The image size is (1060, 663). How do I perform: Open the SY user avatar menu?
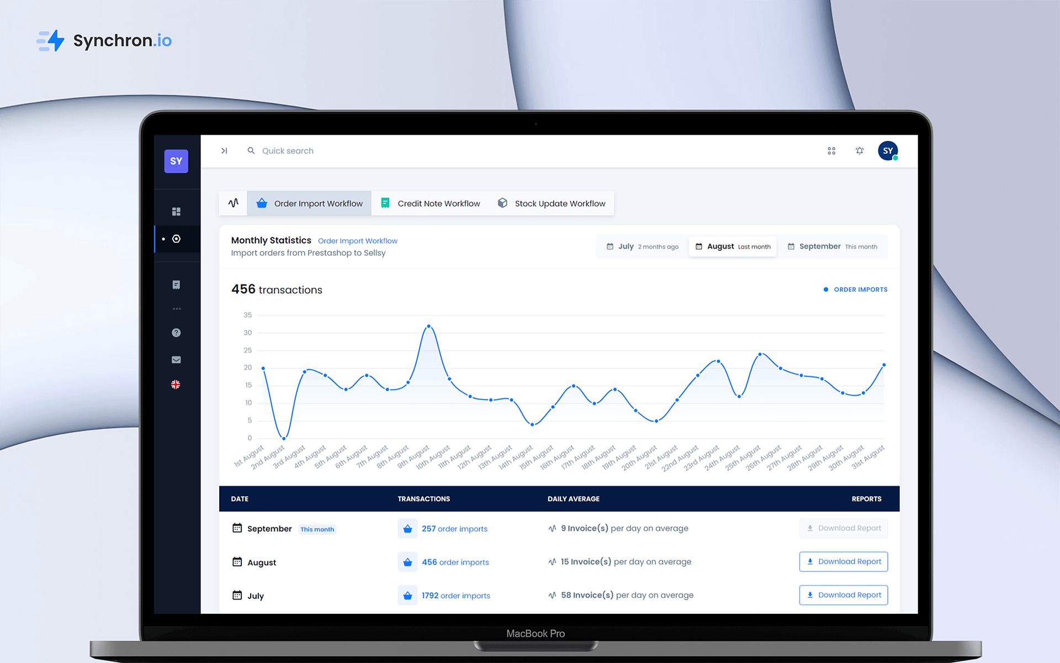click(888, 151)
